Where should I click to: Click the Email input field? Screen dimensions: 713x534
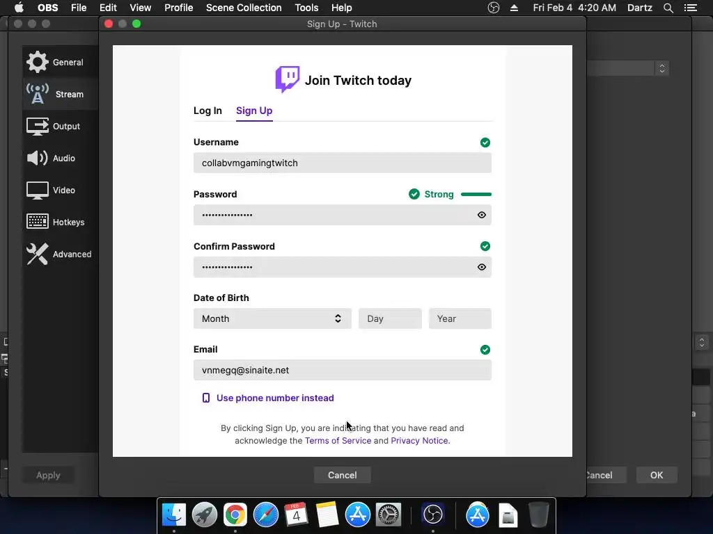pos(343,370)
